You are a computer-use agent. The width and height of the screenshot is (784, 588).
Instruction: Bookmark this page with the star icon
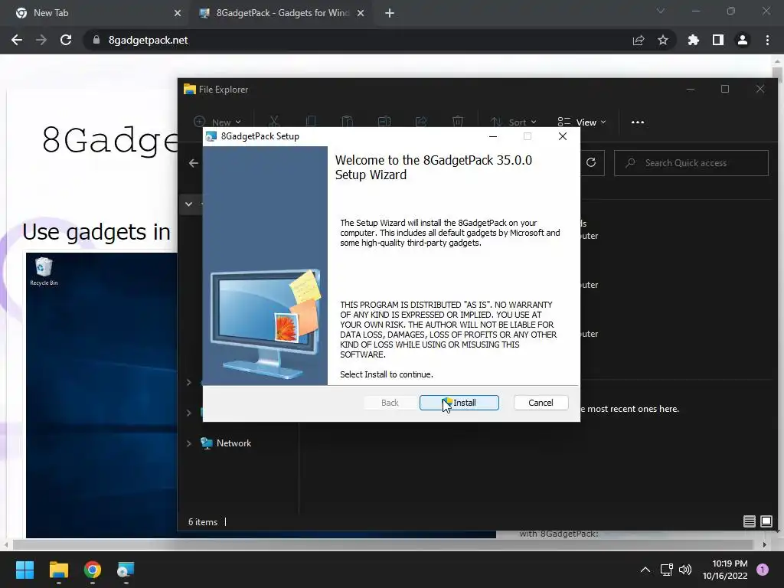(663, 40)
